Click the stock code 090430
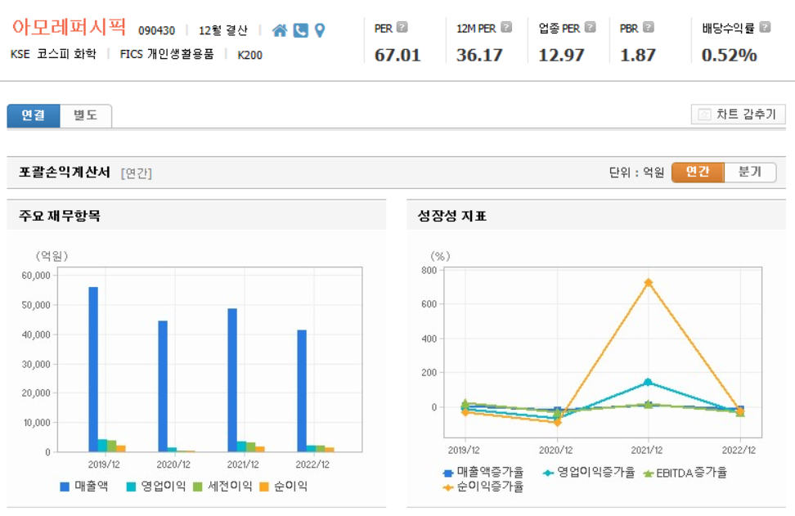 tap(157, 31)
